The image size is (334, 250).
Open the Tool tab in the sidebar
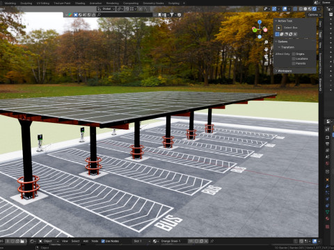(x=320, y=35)
